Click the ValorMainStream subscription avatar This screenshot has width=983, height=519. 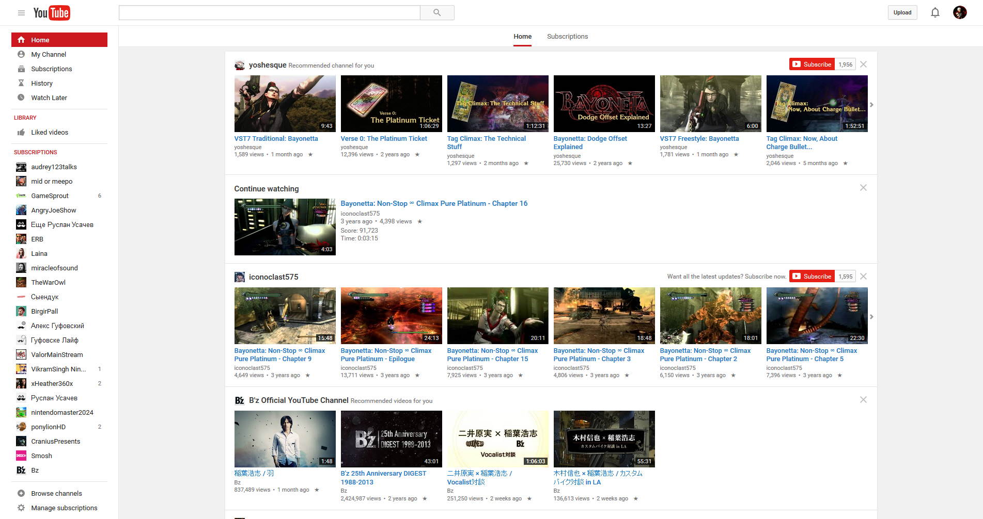(21, 354)
